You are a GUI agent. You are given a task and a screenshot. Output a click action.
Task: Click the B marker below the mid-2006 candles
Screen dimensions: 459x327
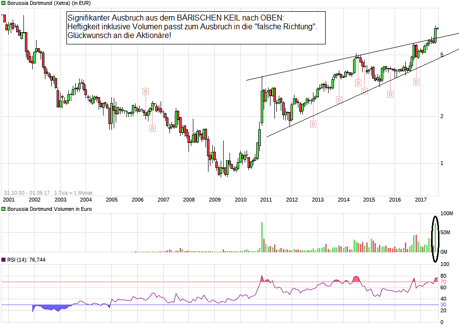[152, 128]
